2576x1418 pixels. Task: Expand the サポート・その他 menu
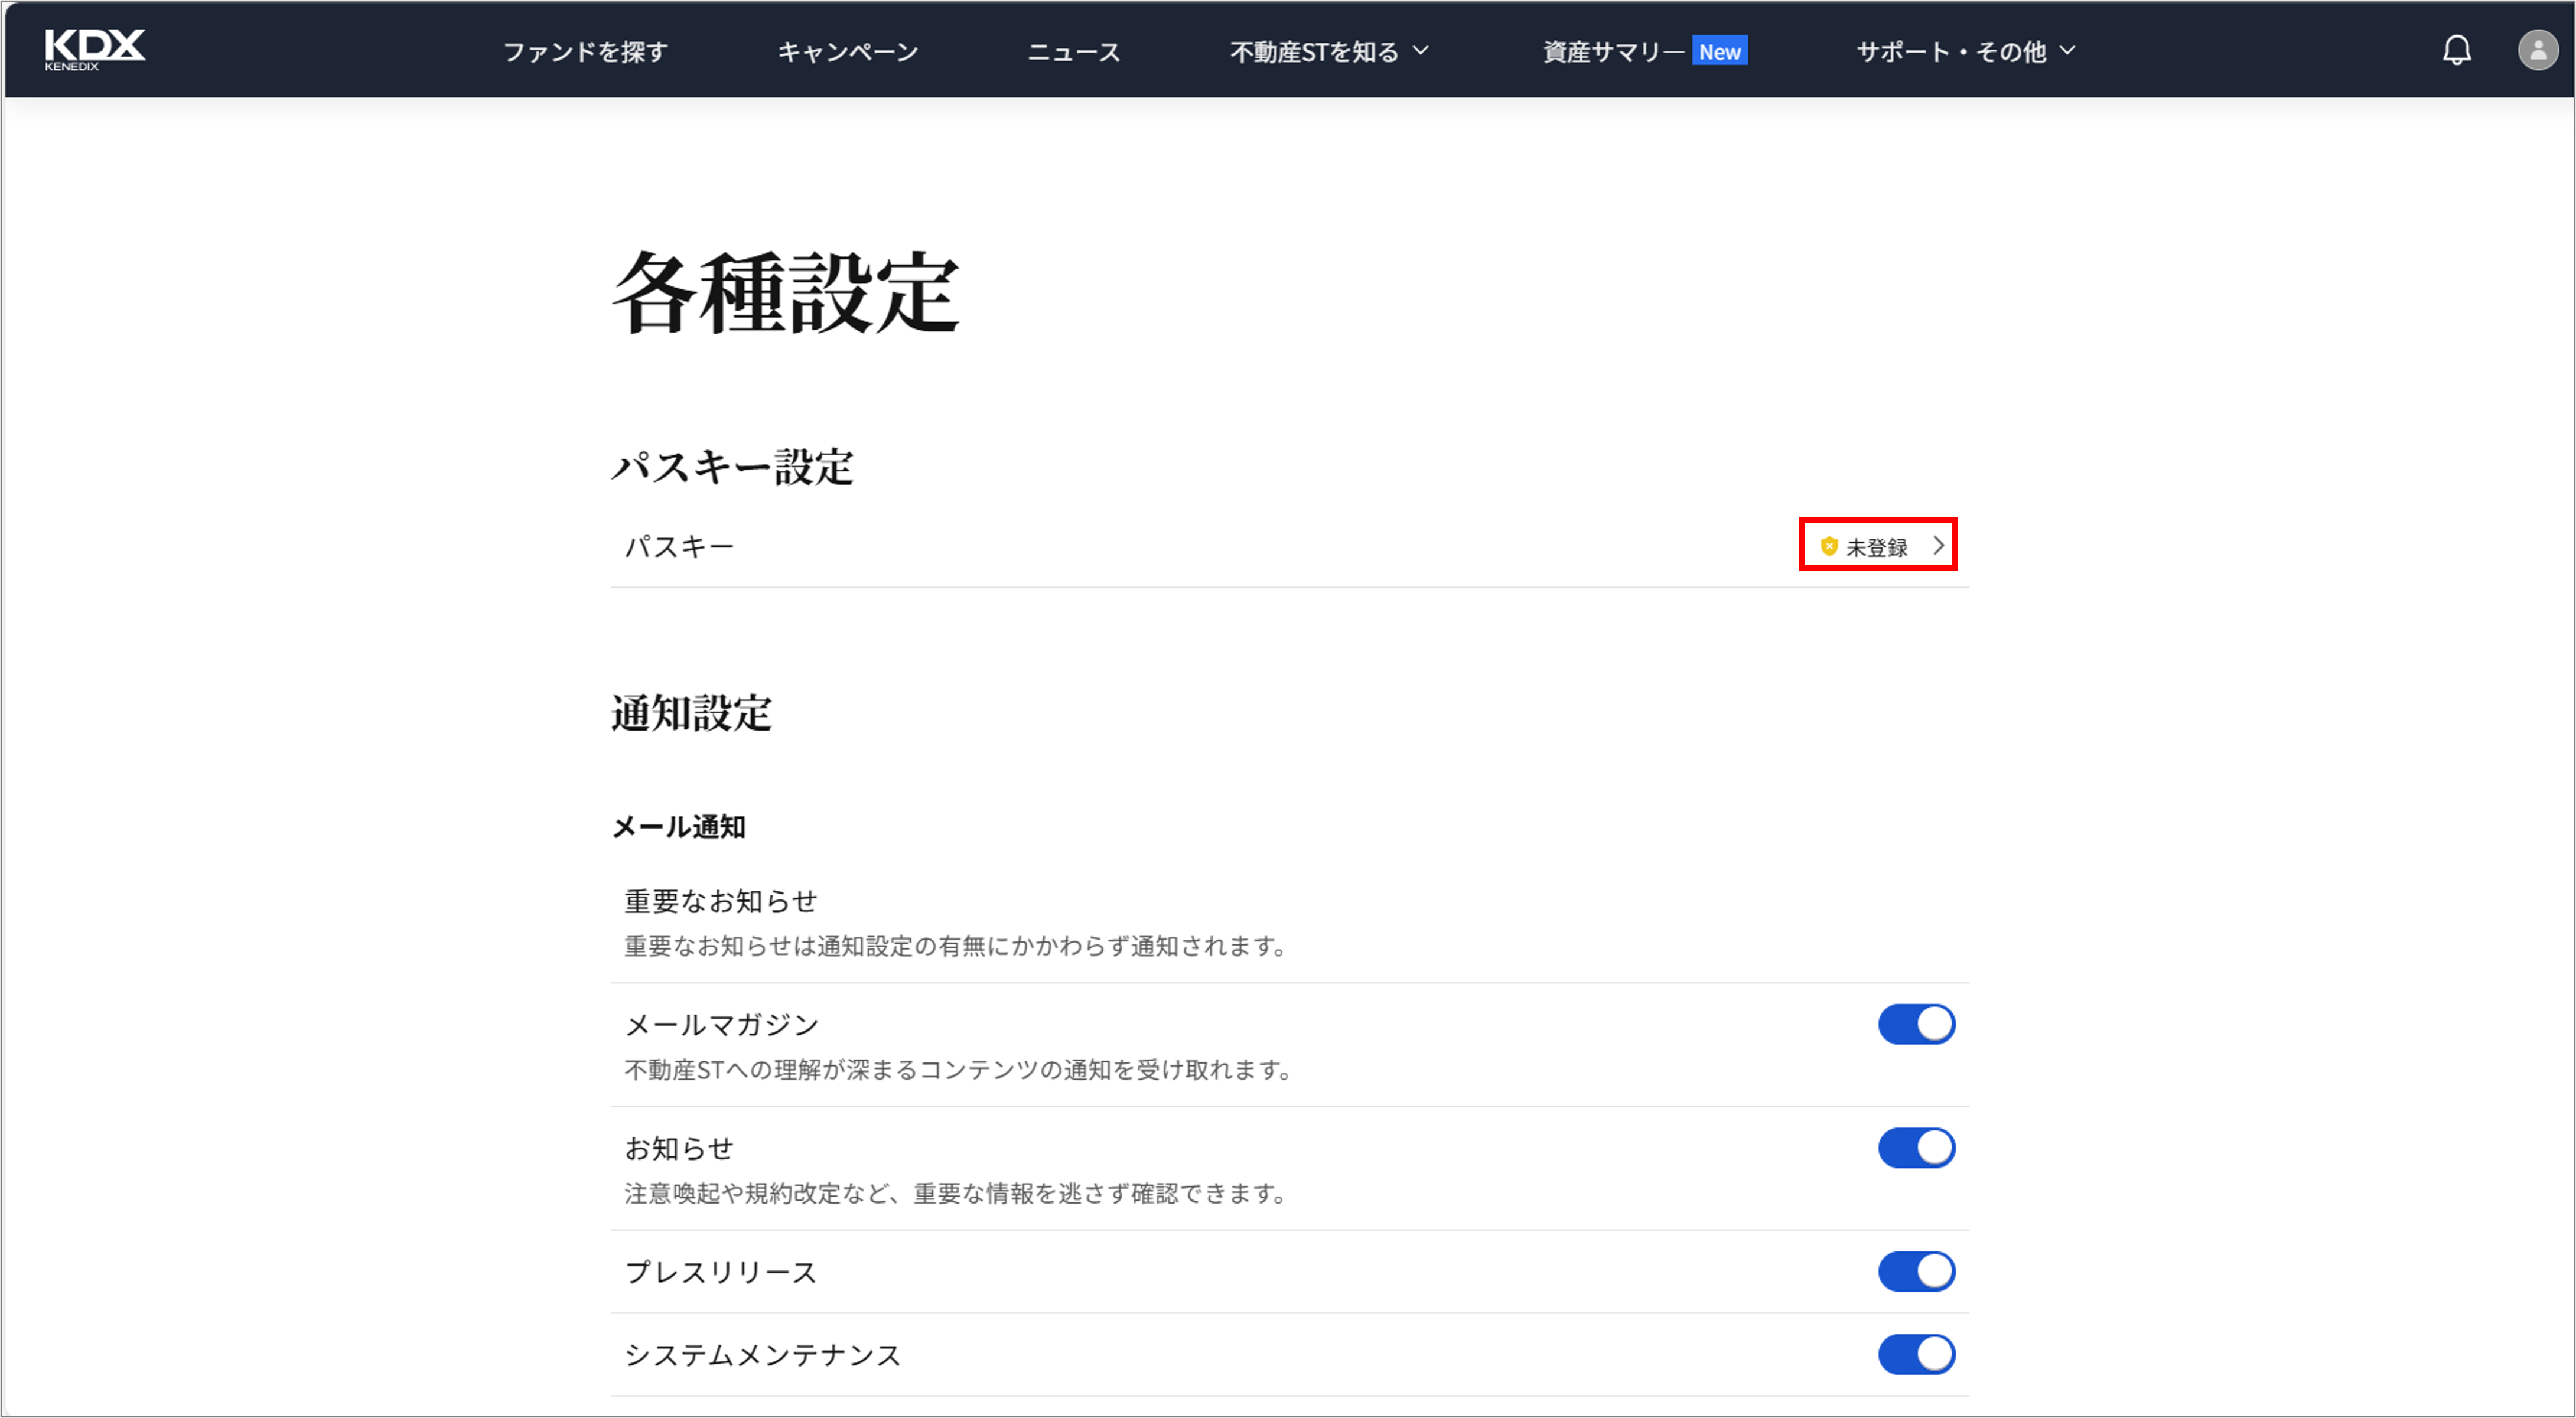pyautogui.click(x=1965, y=52)
